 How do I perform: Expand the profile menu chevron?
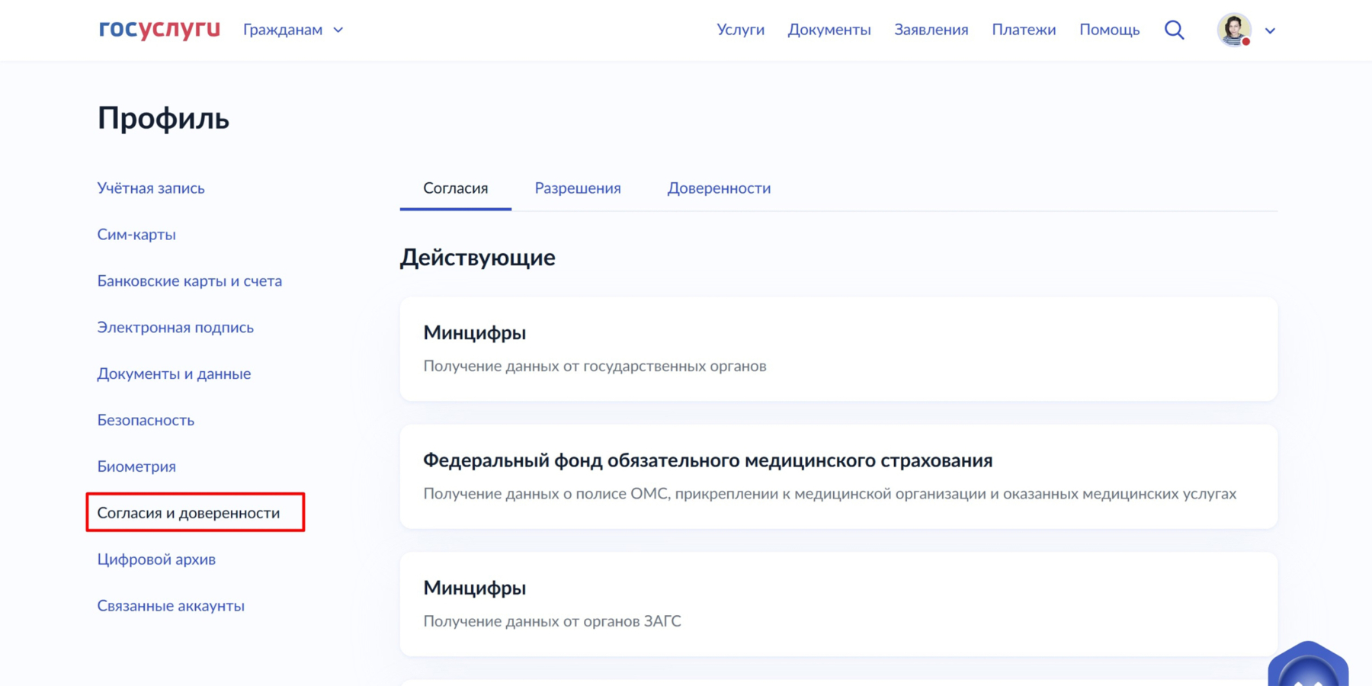click(1270, 30)
